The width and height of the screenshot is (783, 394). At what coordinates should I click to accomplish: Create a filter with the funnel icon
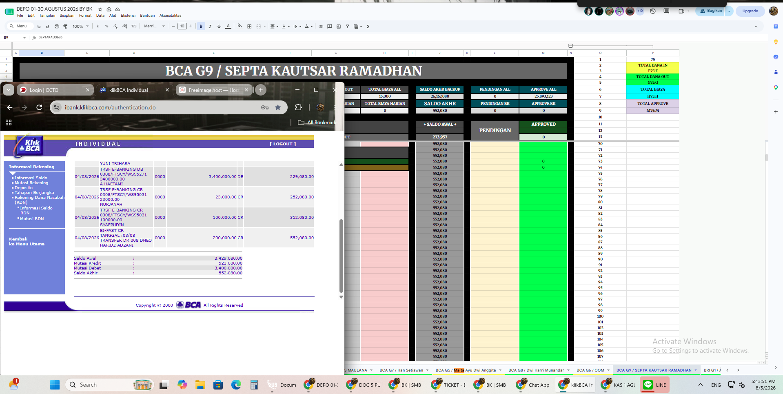348,26
